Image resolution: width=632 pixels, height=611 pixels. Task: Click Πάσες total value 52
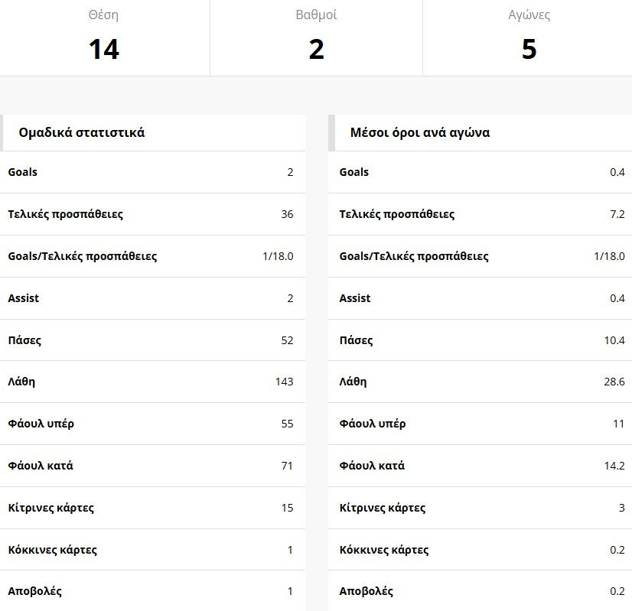287,340
